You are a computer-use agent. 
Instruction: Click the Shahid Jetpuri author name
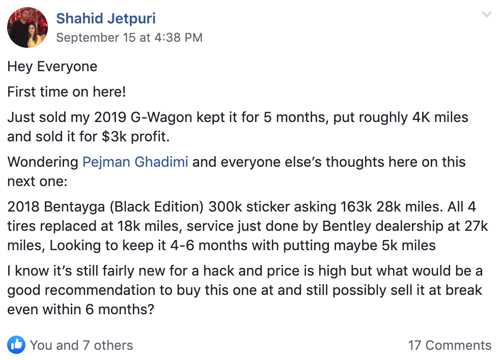tap(106, 19)
